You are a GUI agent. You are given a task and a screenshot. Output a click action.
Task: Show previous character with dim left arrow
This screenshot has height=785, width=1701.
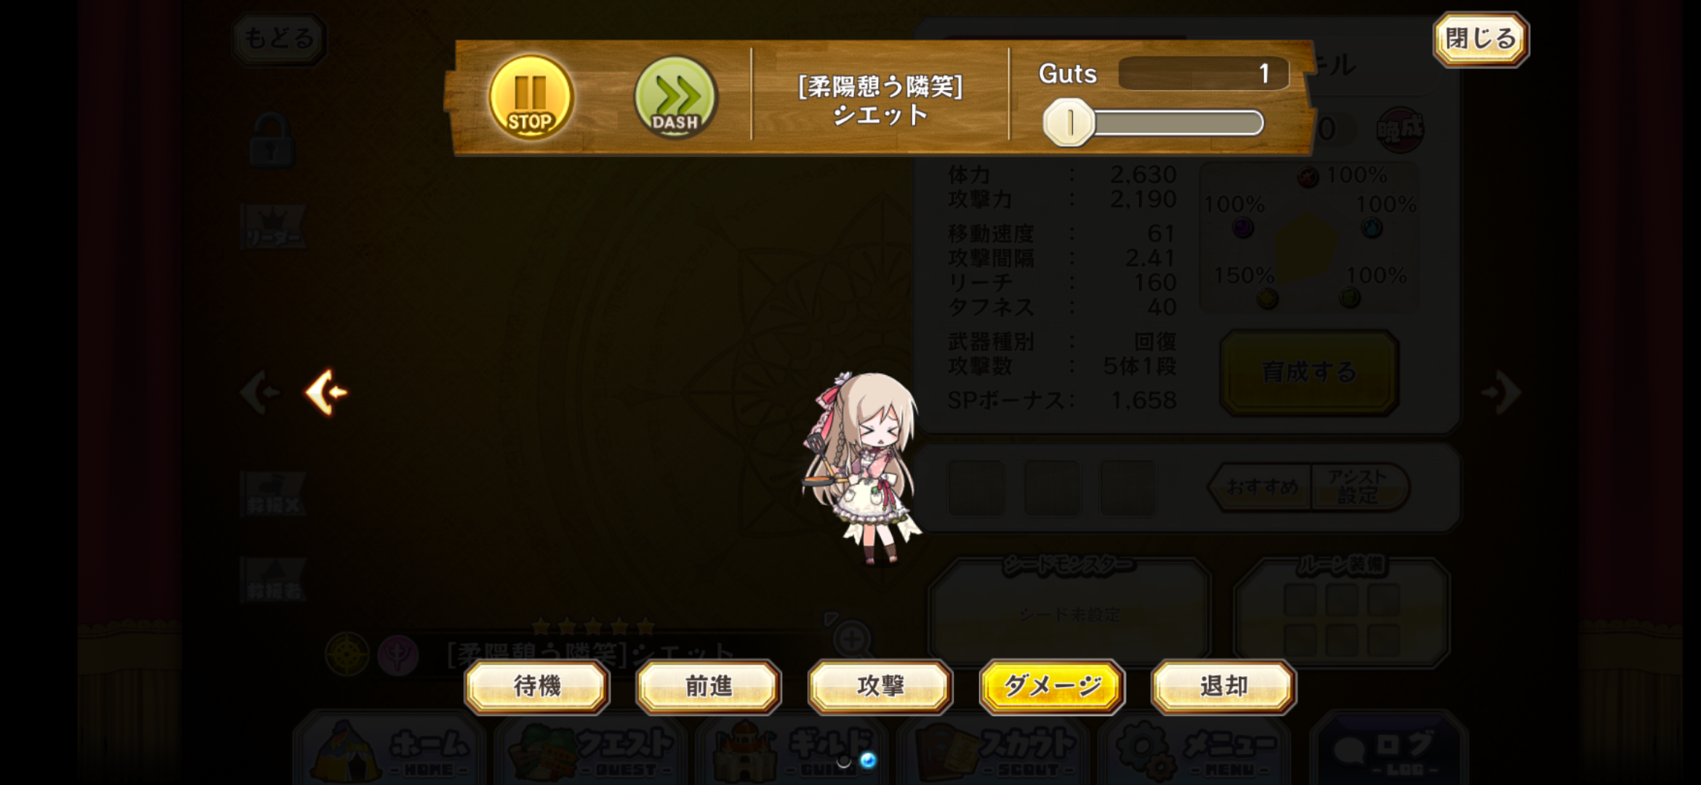coord(260,392)
